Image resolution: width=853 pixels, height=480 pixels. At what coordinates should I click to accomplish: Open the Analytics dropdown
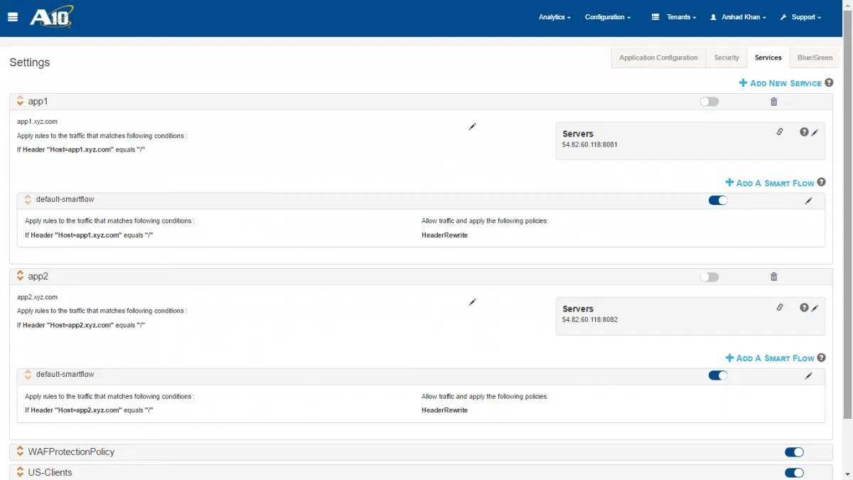pyautogui.click(x=554, y=17)
